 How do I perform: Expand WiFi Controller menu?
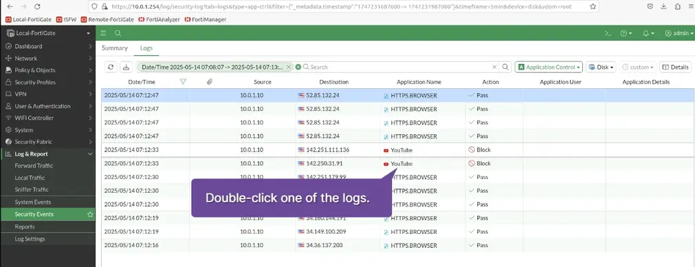point(47,118)
